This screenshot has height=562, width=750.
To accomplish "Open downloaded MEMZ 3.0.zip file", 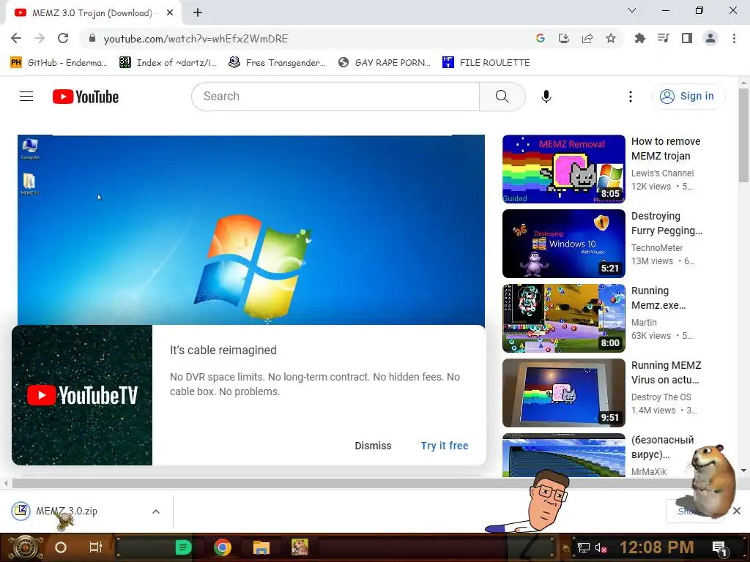I will point(67,512).
